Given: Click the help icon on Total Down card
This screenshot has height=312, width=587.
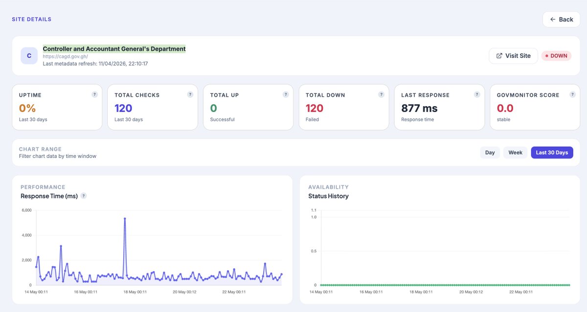Looking at the screenshot, I should click(x=382, y=94).
